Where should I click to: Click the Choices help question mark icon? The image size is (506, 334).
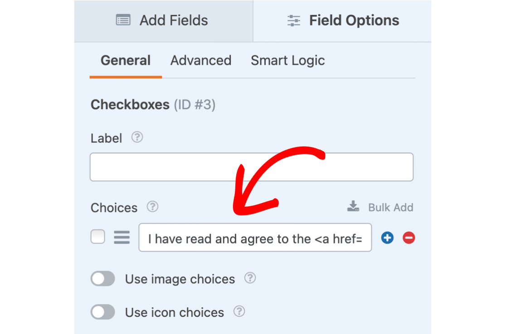152,207
